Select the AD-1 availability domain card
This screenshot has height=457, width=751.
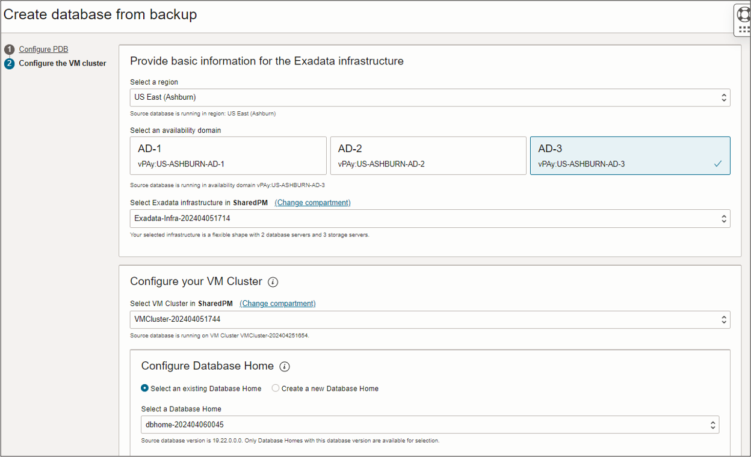coord(228,156)
